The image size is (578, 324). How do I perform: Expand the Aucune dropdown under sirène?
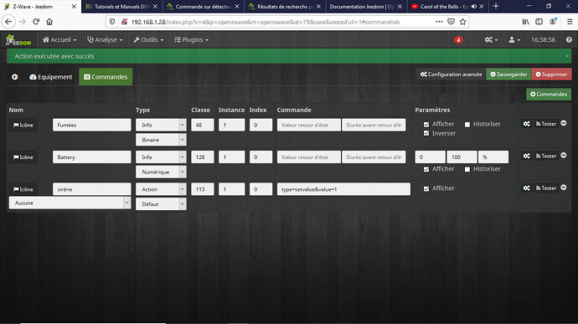(x=70, y=203)
